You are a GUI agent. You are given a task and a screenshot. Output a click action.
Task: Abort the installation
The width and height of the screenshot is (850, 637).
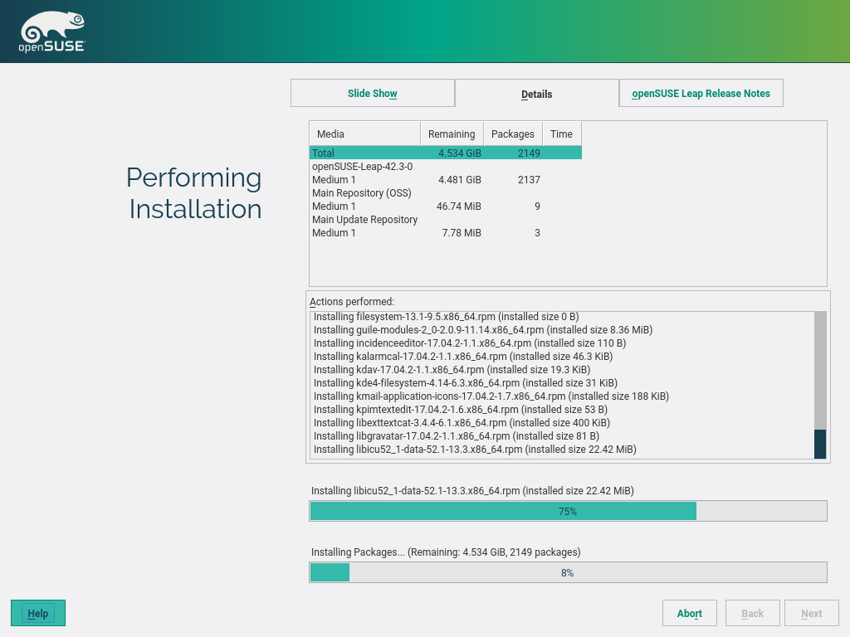tap(690, 613)
